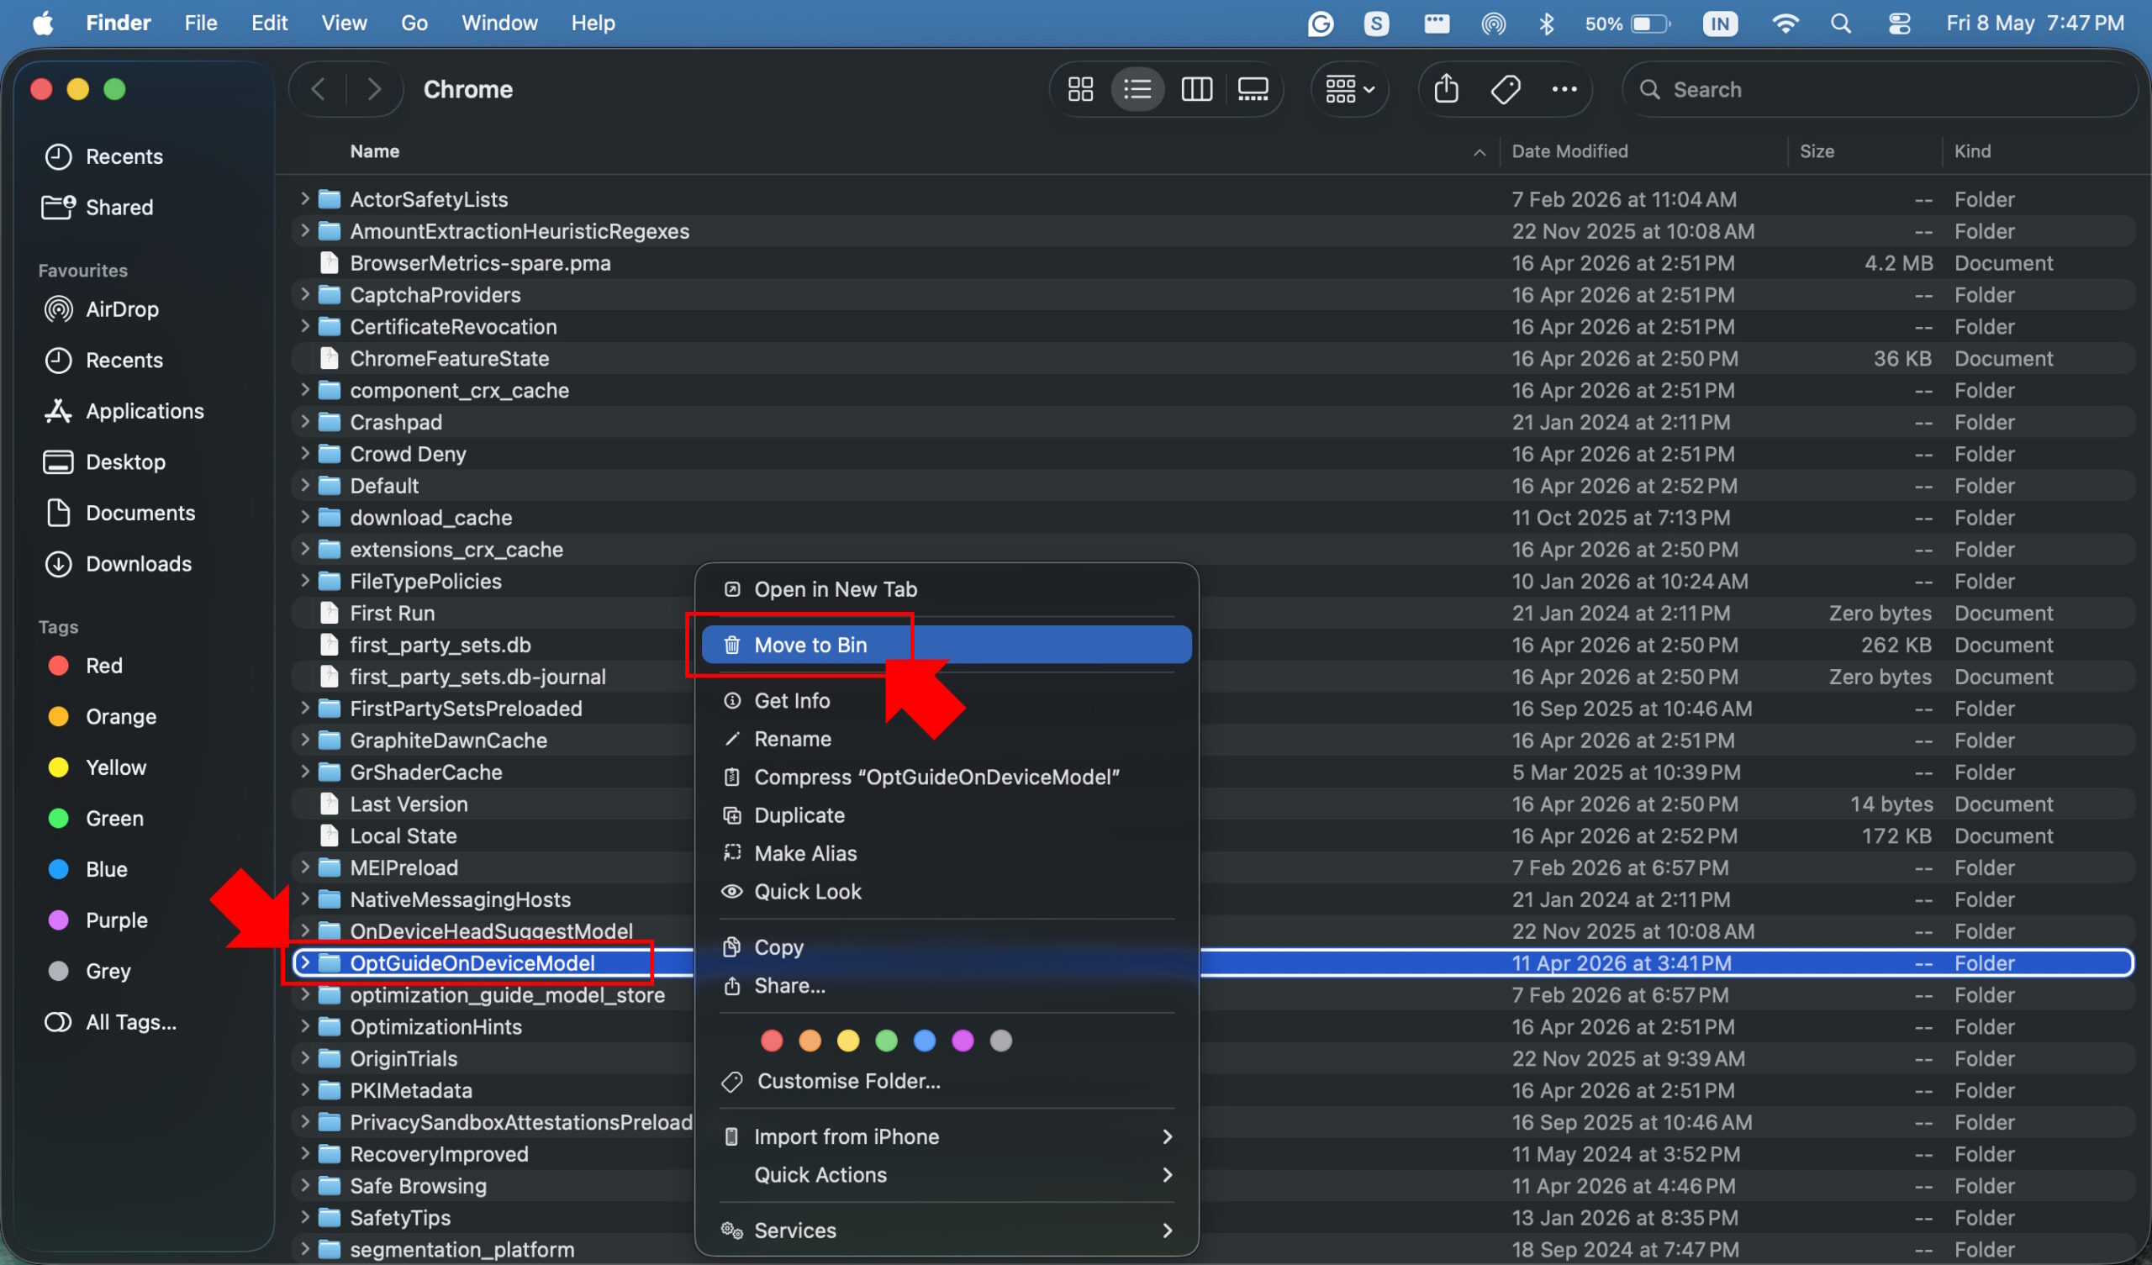This screenshot has height=1265, width=2152.
Task: Expand Import from iPhone submenu
Action: point(947,1137)
